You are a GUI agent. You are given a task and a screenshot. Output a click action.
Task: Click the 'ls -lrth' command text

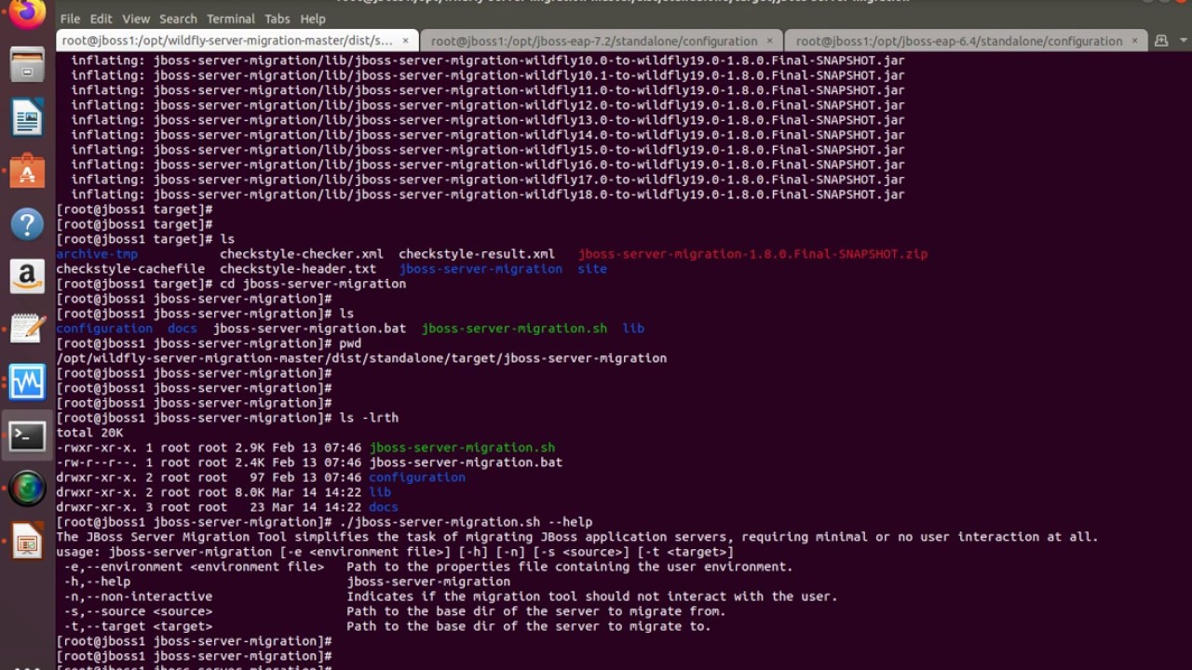pos(369,418)
